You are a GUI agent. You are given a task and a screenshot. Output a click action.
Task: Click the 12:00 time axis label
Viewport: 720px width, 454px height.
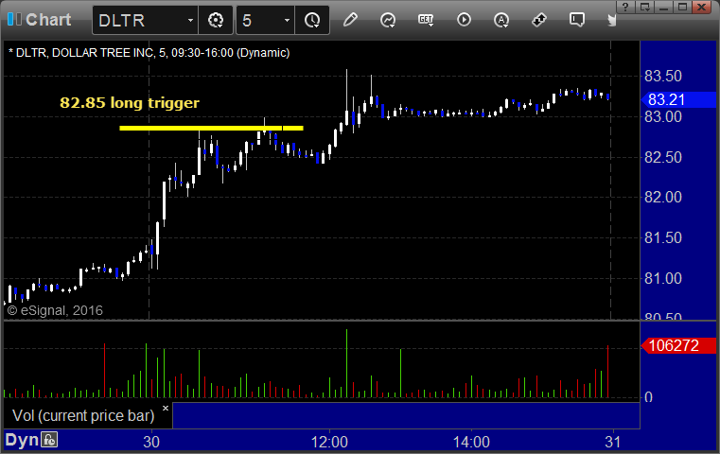[x=329, y=442]
